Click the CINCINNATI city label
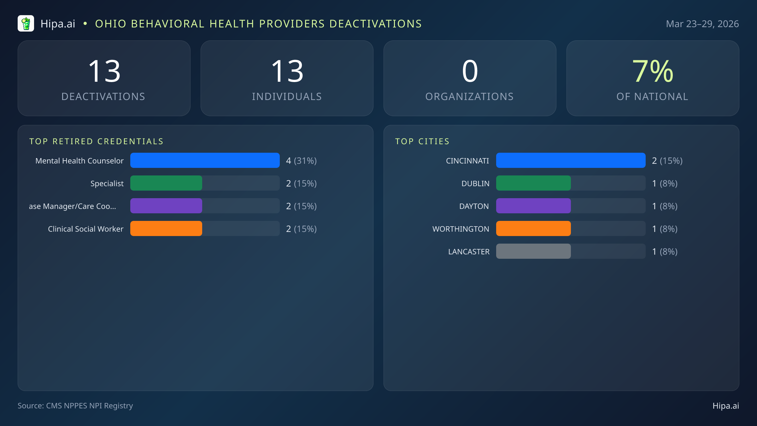This screenshot has height=426, width=757. 467,161
